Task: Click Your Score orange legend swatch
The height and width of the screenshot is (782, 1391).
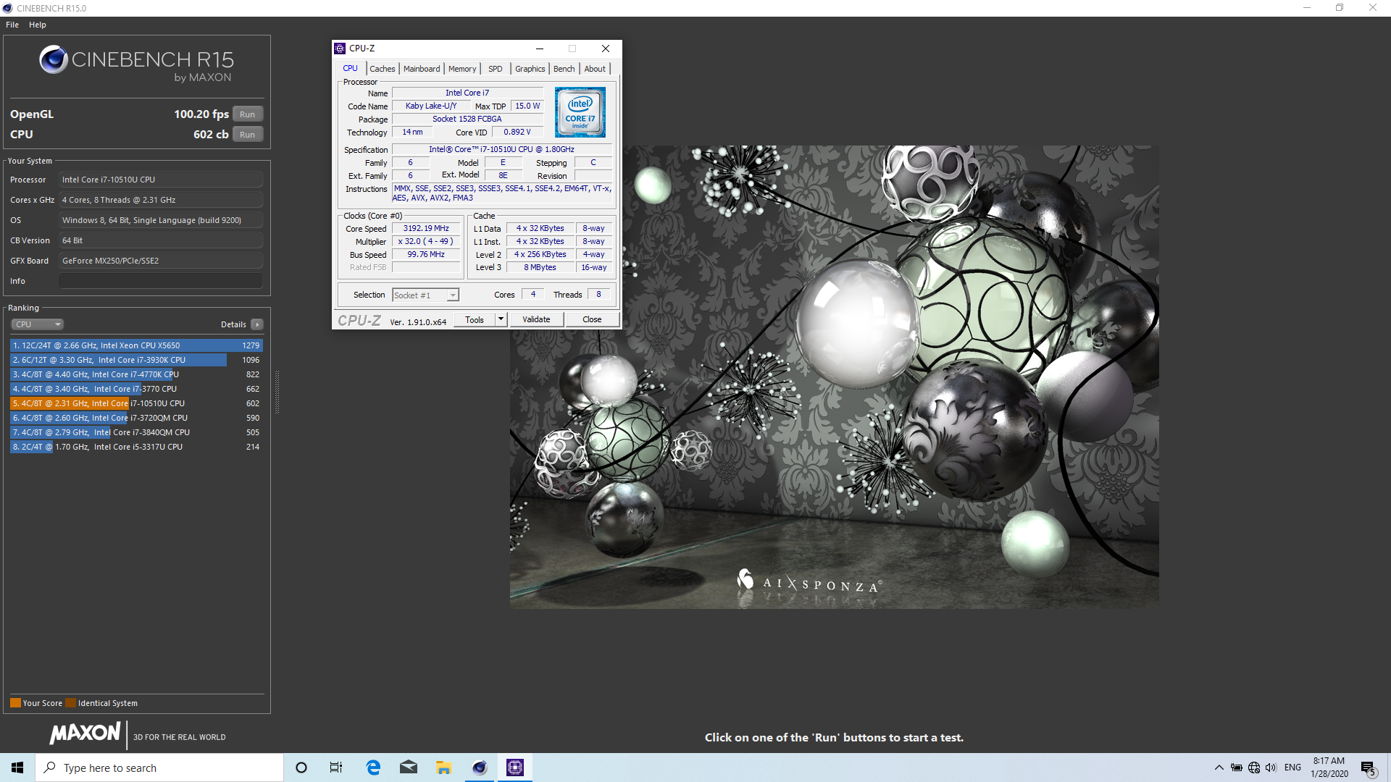Action: click(x=15, y=702)
